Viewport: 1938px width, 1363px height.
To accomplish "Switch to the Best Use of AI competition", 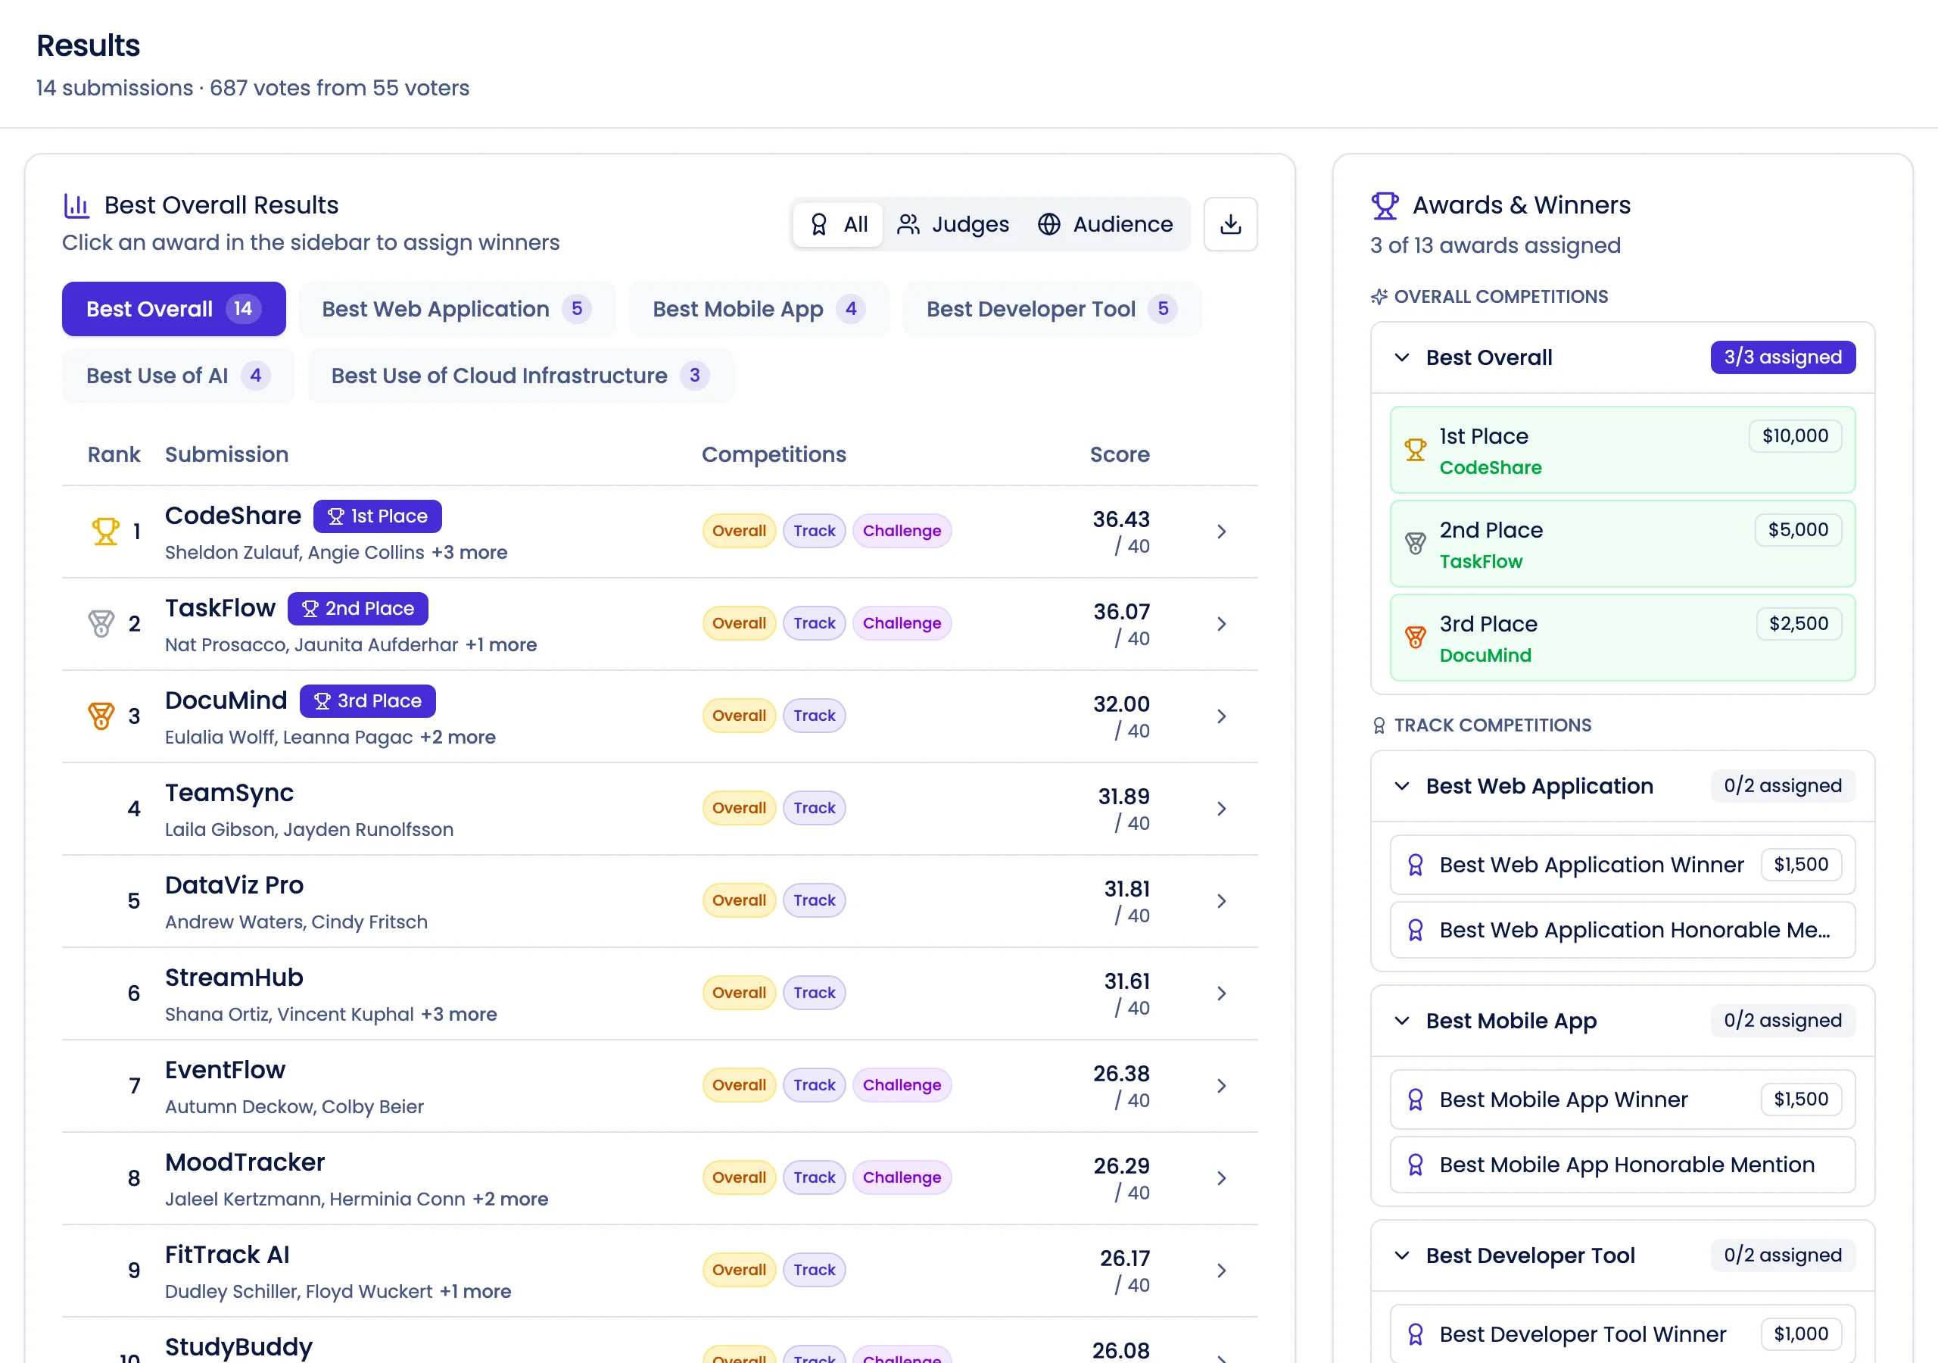I will click(x=177, y=376).
